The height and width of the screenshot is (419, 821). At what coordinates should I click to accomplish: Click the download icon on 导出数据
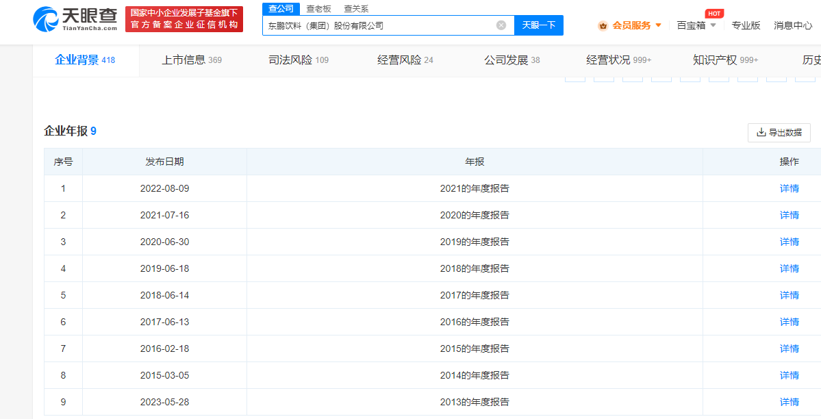point(761,132)
